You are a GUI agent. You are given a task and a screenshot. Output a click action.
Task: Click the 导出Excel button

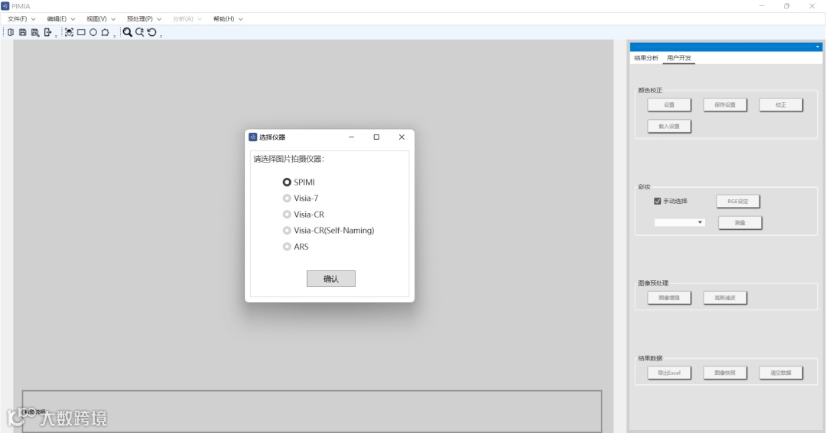(669, 373)
